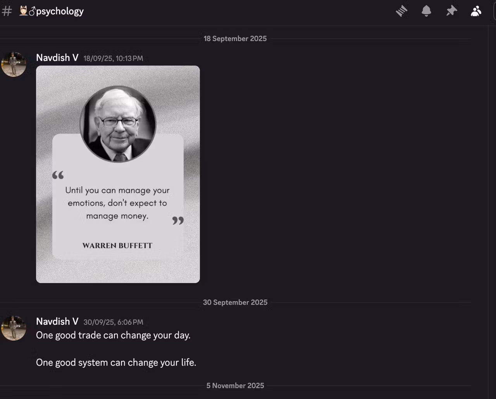Image resolution: width=496 pixels, height=399 pixels.
Task: Show pinned messages with pin icon
Action: (451, 11)
